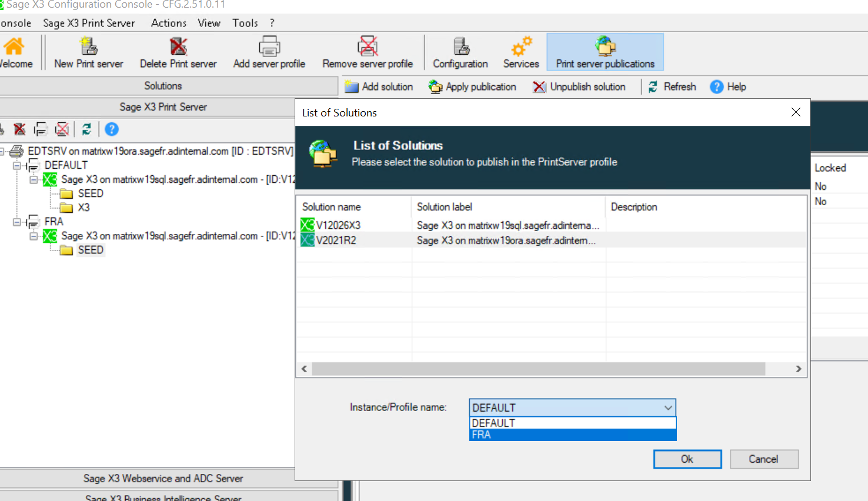The image size is (868, 501).
Task: Open the Configuration panel
Action: (x=460, y=52)
